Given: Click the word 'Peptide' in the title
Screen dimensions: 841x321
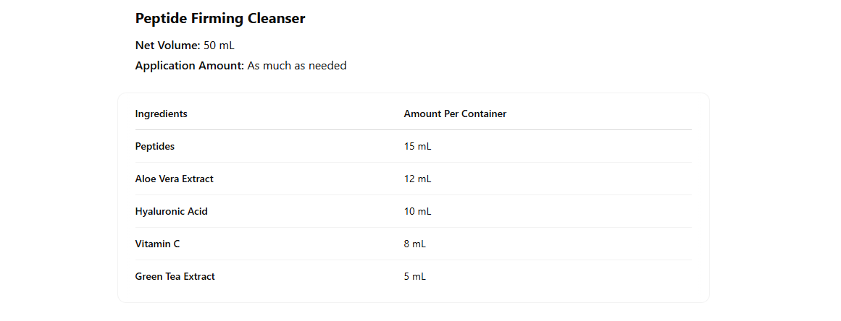Looking at the screenshot, I should [161, 19].
